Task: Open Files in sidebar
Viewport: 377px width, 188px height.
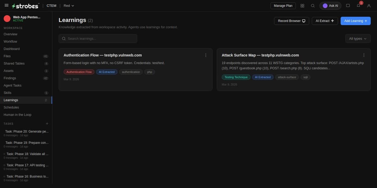Action: (x=26, y=56)
